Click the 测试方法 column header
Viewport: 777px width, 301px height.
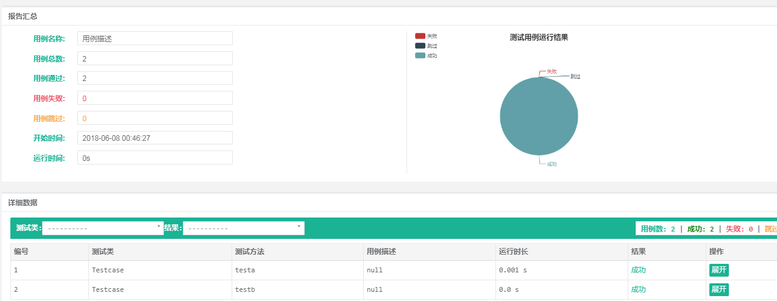(x=297, y=252)
